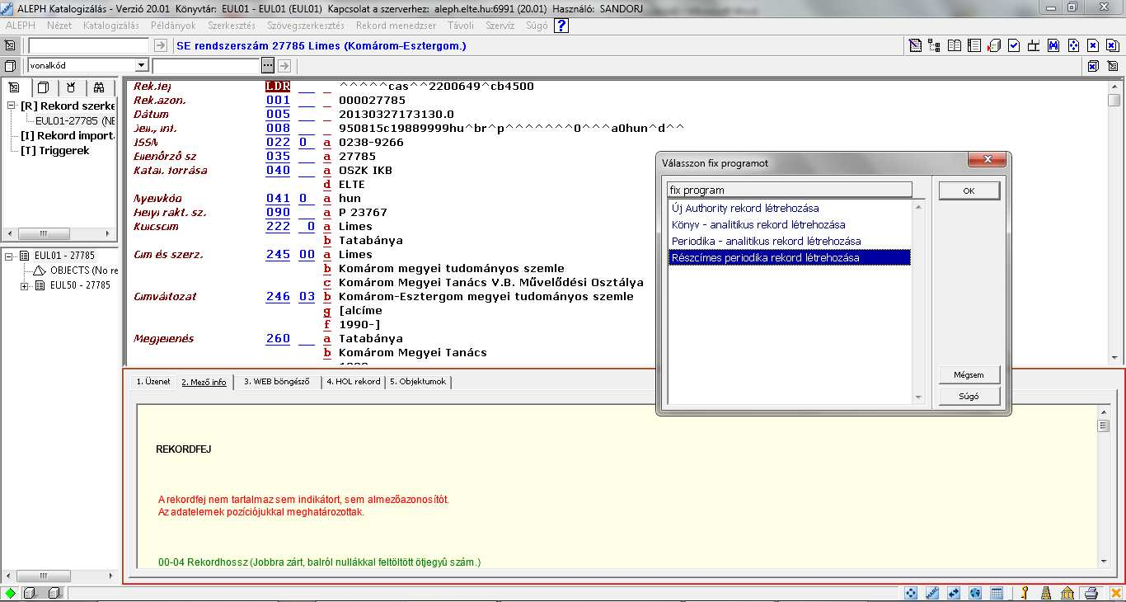Click the golden key status bar icon

coord(1025,593)
